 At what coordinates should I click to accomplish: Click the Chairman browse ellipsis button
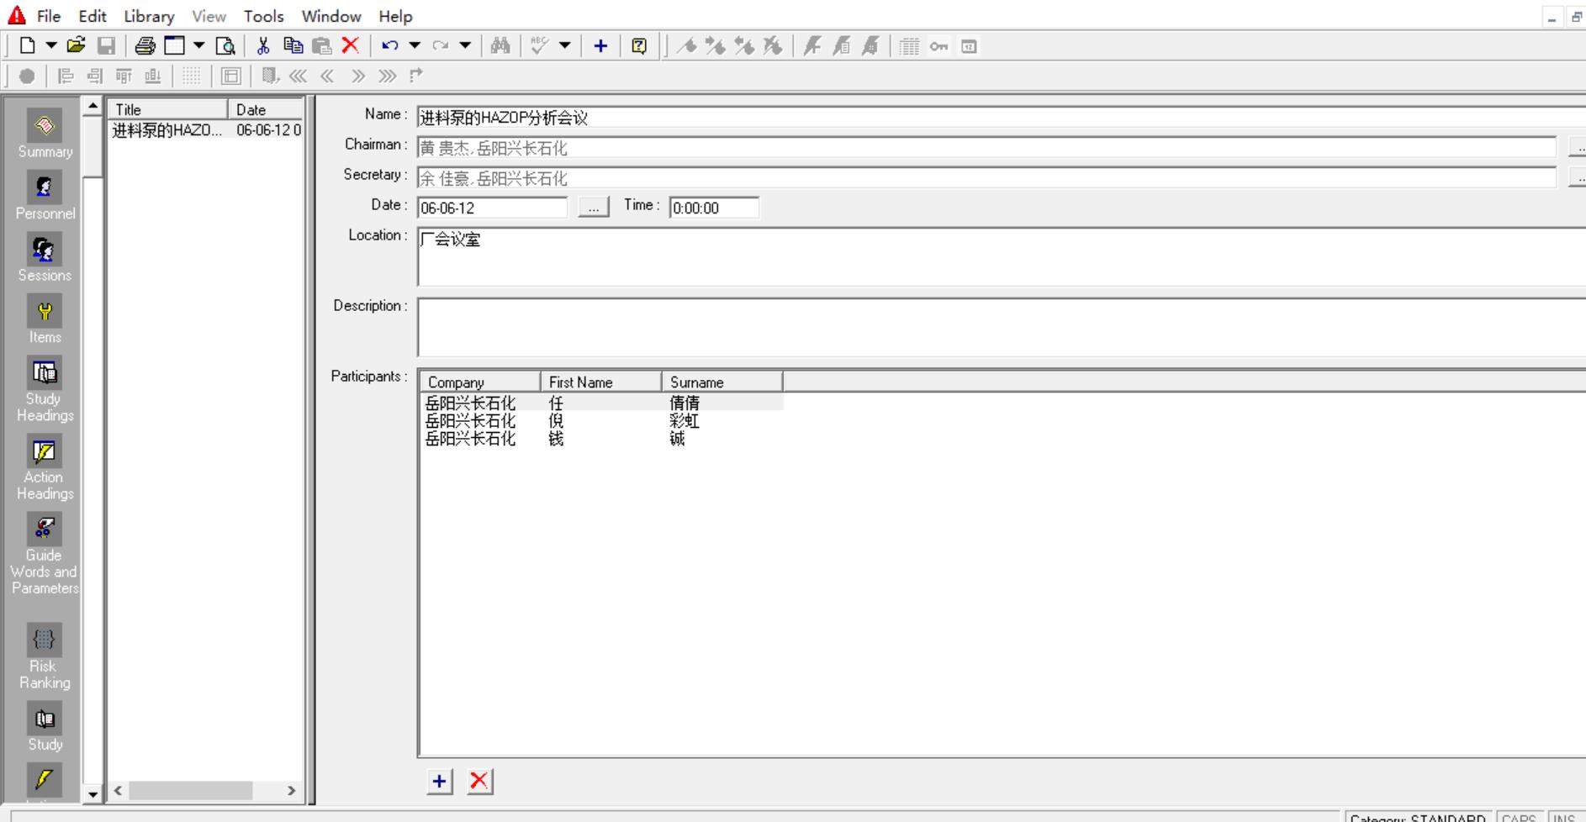pos(1578,148)
